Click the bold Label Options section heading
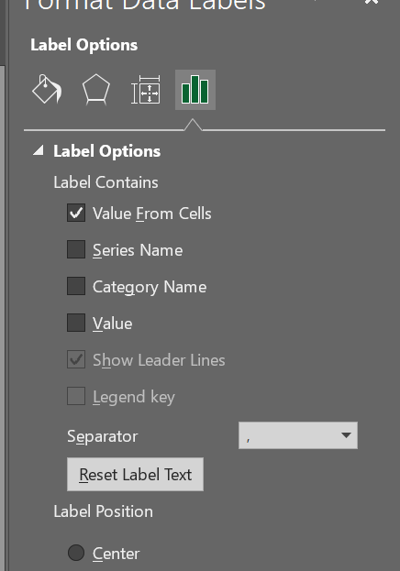Viewport: 400px width, 571px height. [x=106, y=151]
